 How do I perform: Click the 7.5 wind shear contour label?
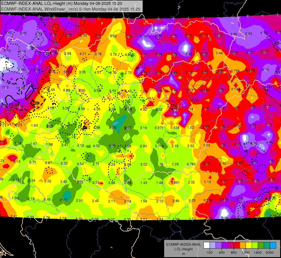pos(7,60)
